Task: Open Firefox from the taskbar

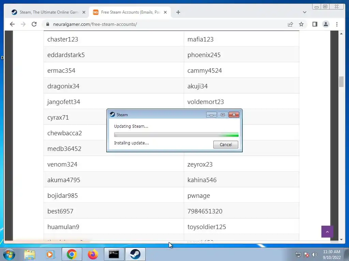Action: click(x=93, y=254)
